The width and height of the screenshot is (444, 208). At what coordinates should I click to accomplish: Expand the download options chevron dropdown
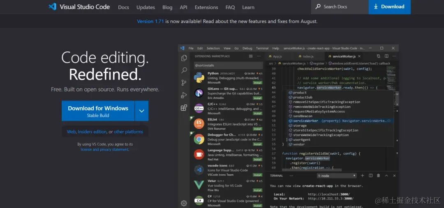pos(141,111)
